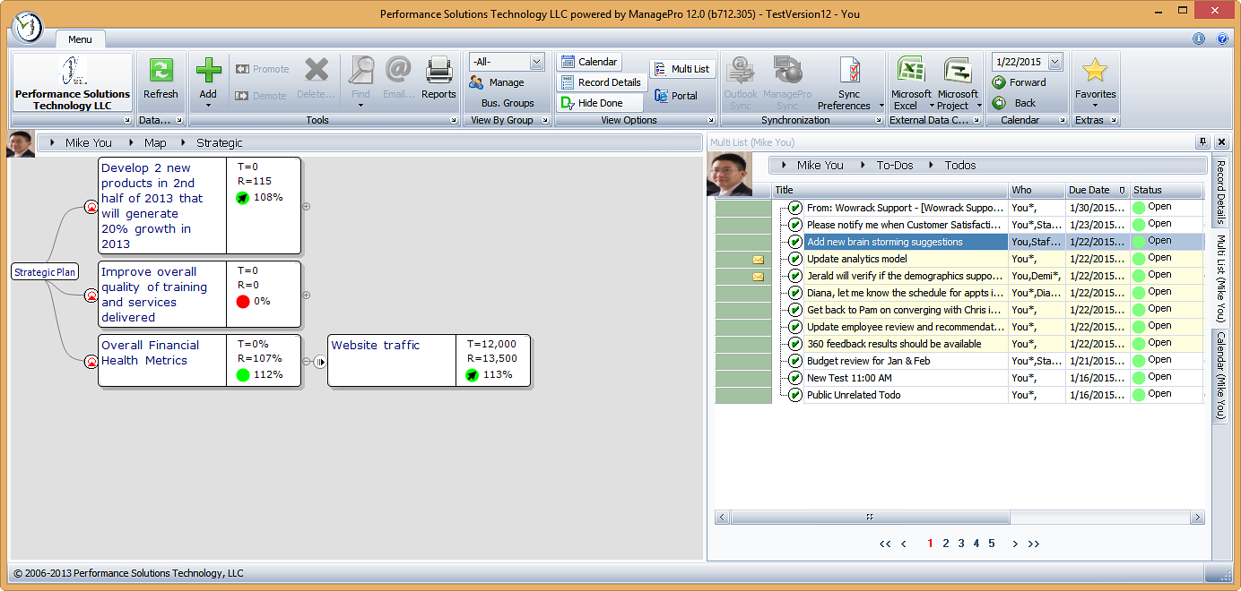Toggle the Multi List view option
Image resolution: width=1241 pixels, height=591 pixels.
682,69
